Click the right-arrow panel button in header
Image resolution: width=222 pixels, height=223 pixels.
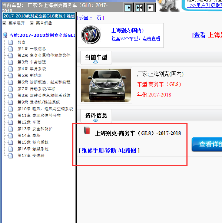pos(129,7)
